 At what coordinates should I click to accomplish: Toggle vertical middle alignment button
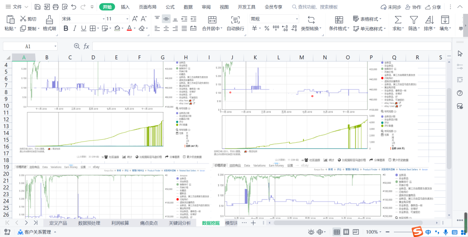click(x=166, y=19)
